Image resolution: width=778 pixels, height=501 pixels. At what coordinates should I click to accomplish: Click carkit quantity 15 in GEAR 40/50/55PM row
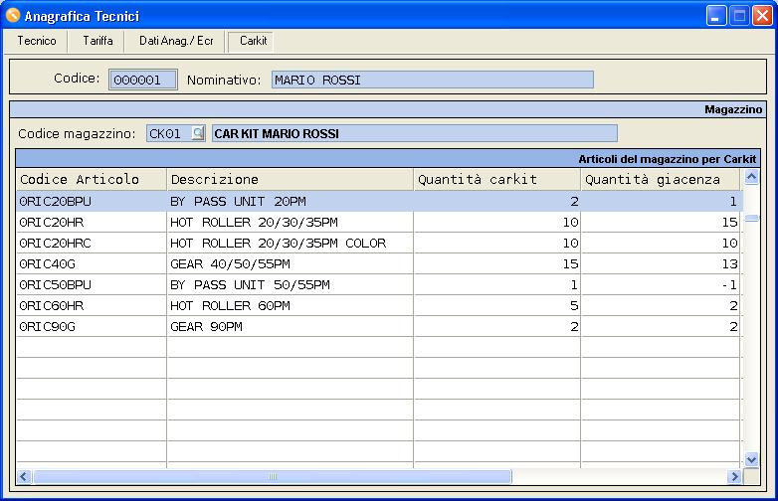point(571,263)
